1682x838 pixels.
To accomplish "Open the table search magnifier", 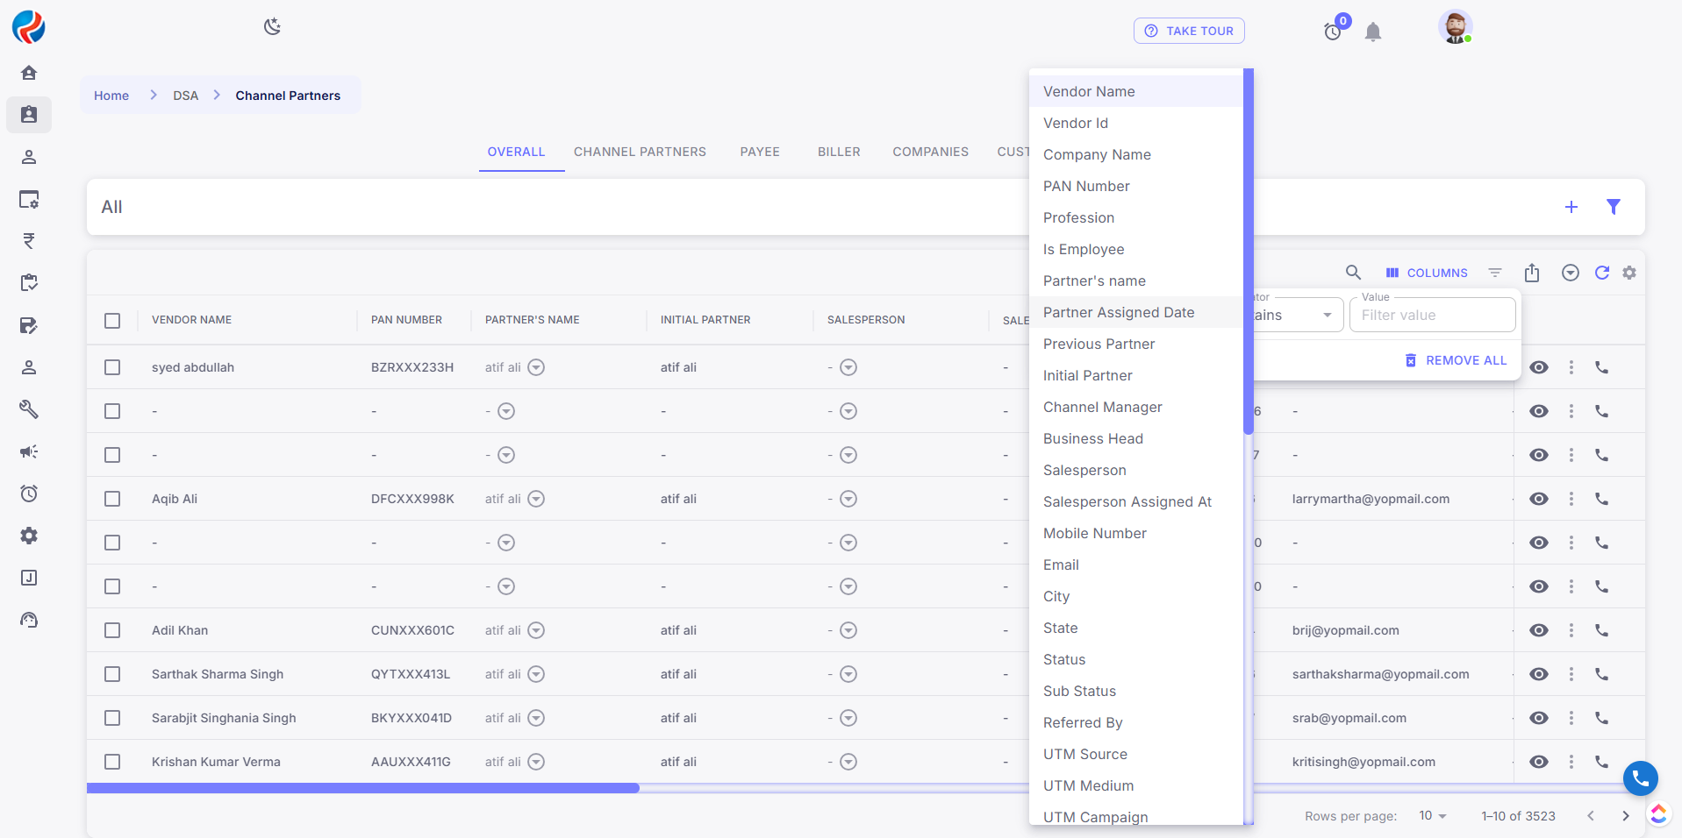I will pos(1353,273).
